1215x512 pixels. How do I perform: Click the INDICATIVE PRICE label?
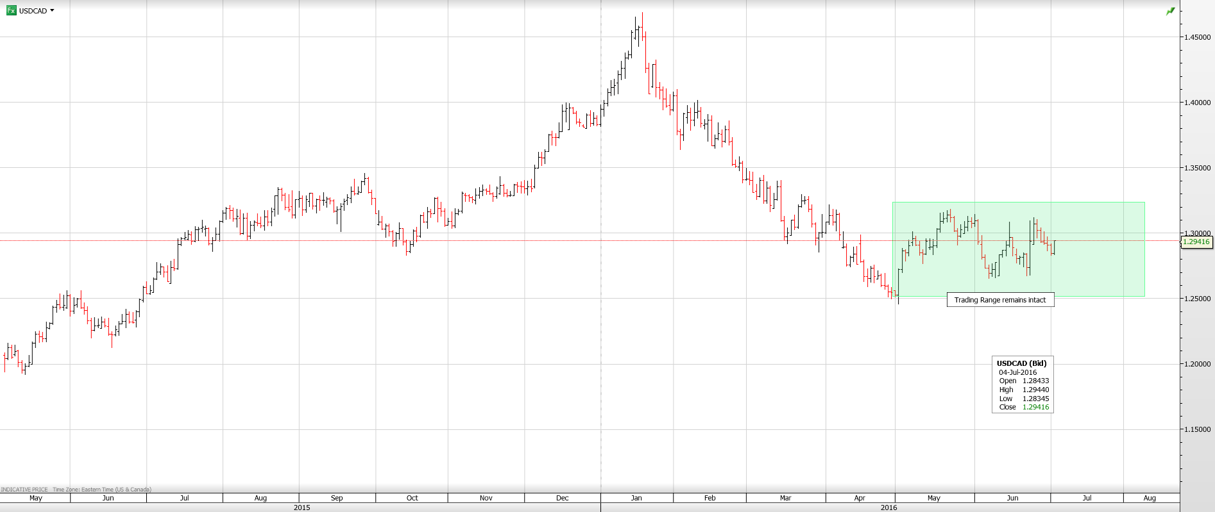click(24, 490)
